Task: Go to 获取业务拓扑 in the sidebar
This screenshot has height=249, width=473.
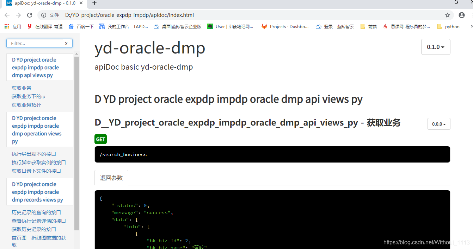Action: coord(26,105)
